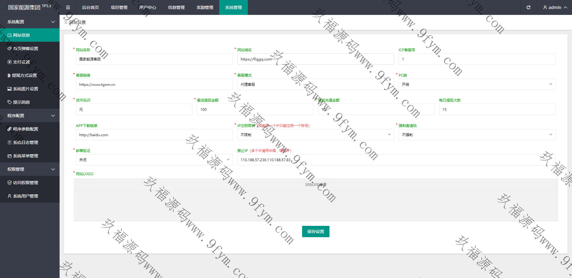Open the 邮箱验证 dropdown showing 关闭

click(154, 160)
